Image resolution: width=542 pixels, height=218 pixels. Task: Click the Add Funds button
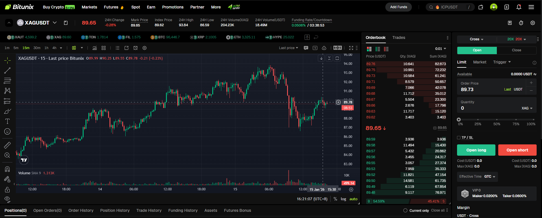coord(399,7)
